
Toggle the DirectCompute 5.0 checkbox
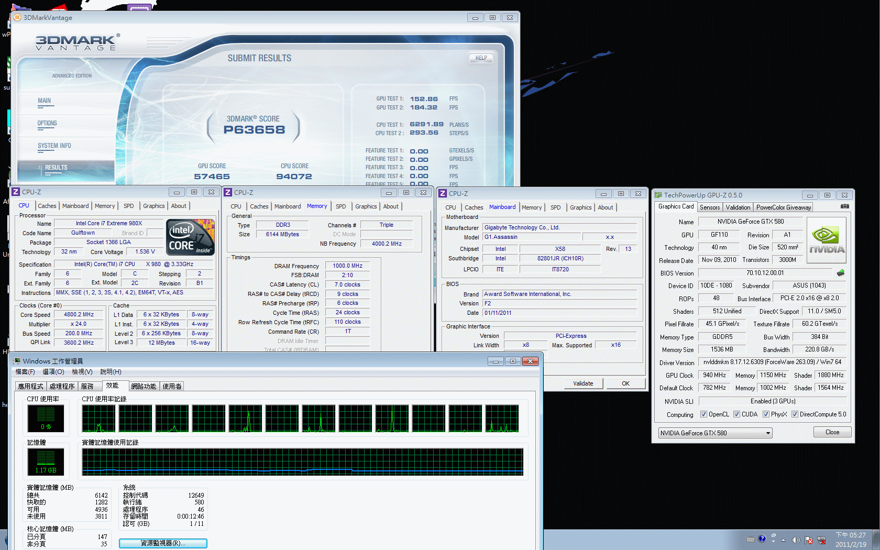click(x=795, y=414)
